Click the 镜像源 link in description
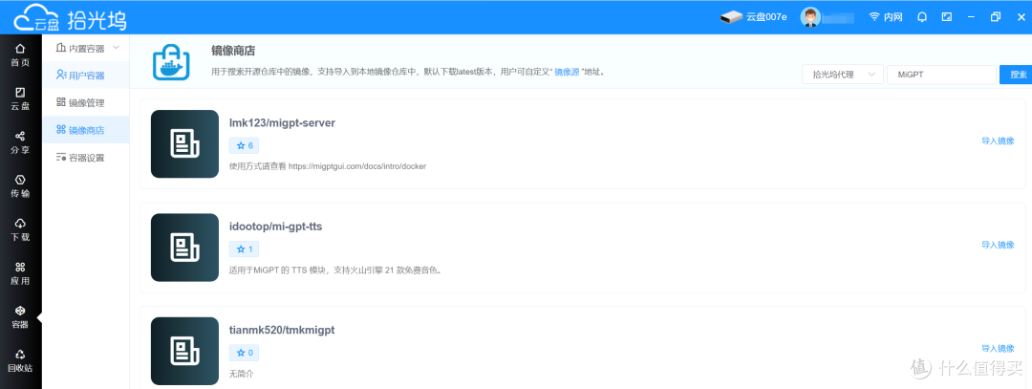 pyautogui.click(x=567, y=73)
